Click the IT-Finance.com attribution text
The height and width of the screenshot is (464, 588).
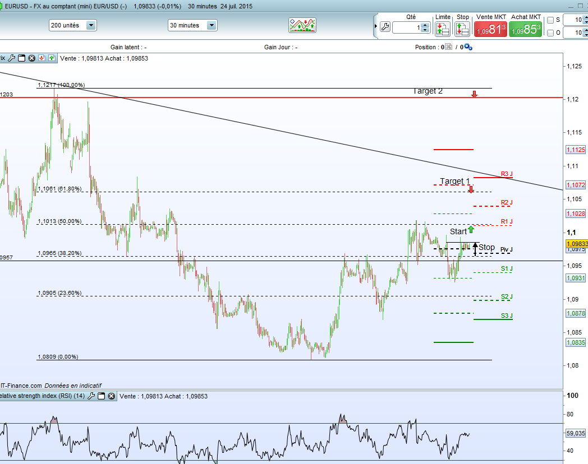coord(21,386)
